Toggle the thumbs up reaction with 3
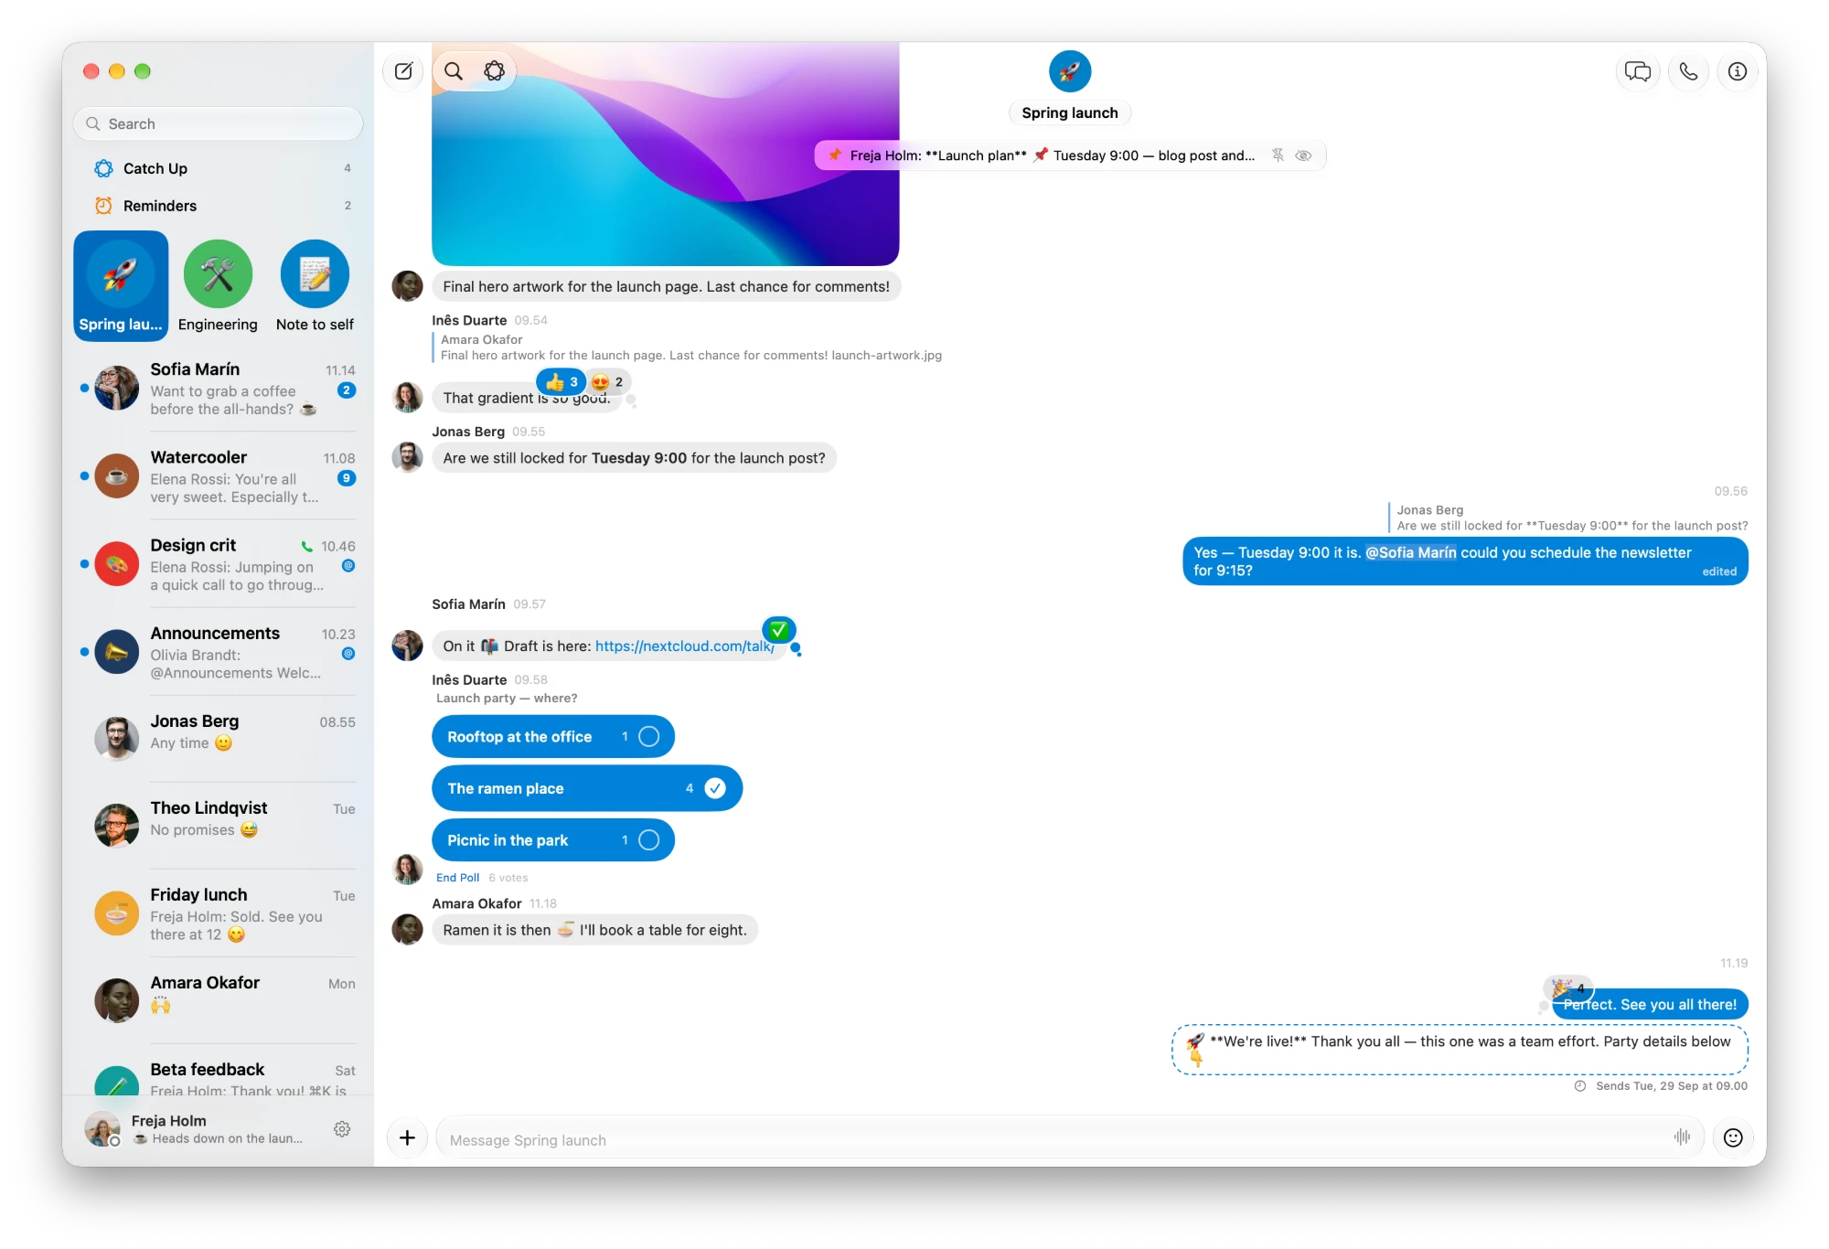1829x1249 pixels. 562,382
